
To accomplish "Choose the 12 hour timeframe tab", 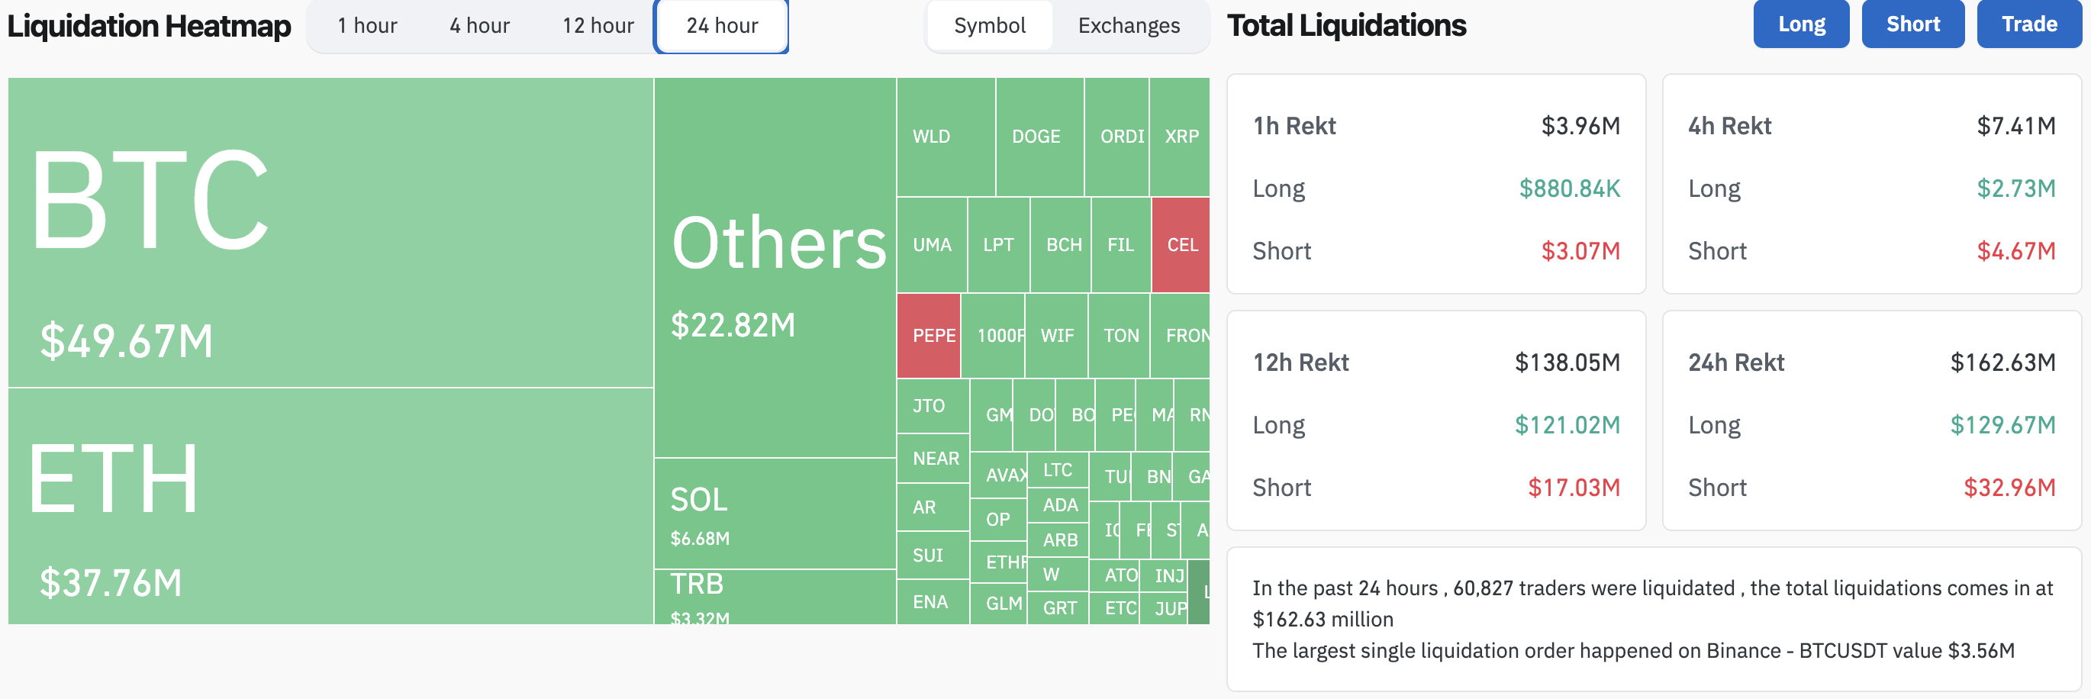I will click(x=598, y=26).
